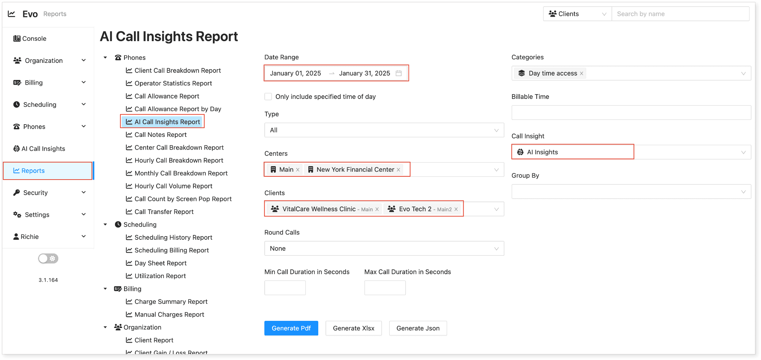The height and width of the screenshot is (360, 761).
Task: Click the Scheduling clock icon in report tree
Action: [118, 225]
